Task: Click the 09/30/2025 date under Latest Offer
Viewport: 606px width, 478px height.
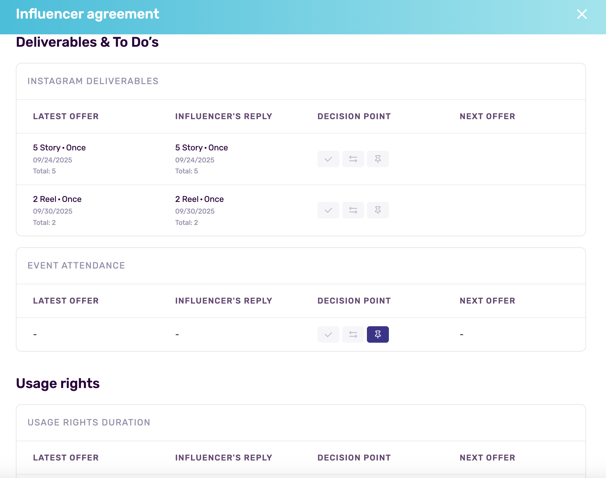Action: point(53,211)
